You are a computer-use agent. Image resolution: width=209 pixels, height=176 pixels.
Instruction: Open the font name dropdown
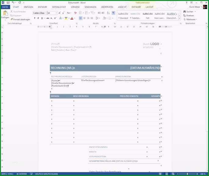click(46, 13)
